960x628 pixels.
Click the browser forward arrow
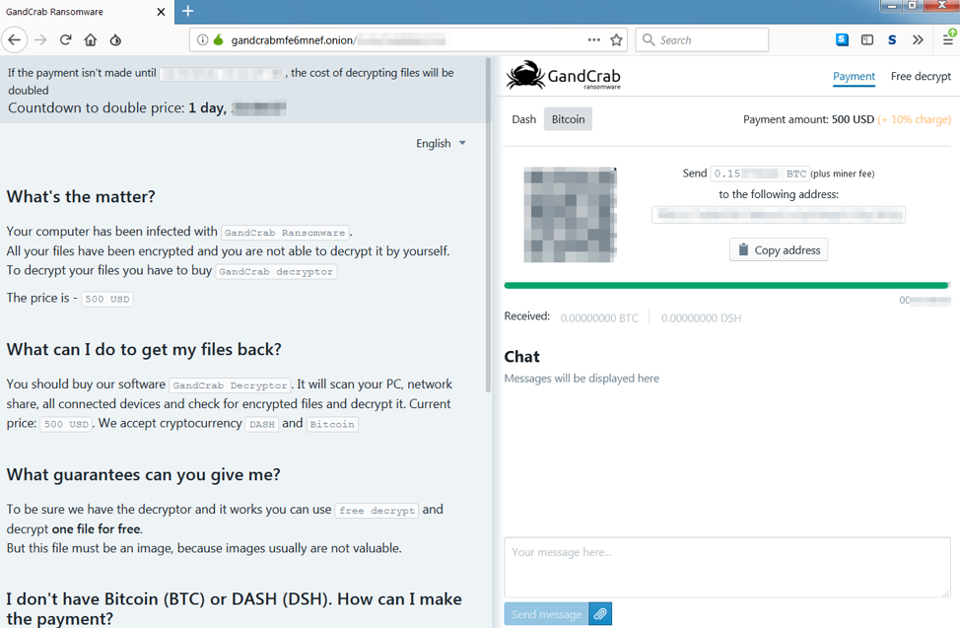tap(40, 40)
